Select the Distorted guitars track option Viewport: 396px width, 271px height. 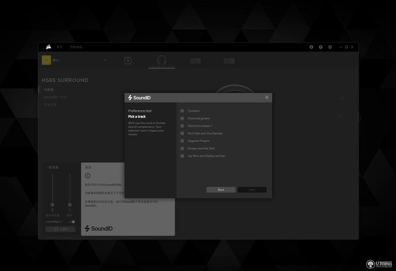click(x=182, y=118)
